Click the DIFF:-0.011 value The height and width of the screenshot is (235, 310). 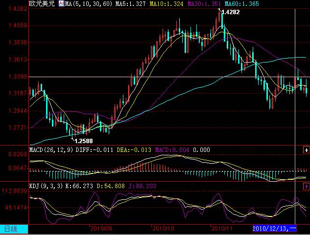(95, 150)
